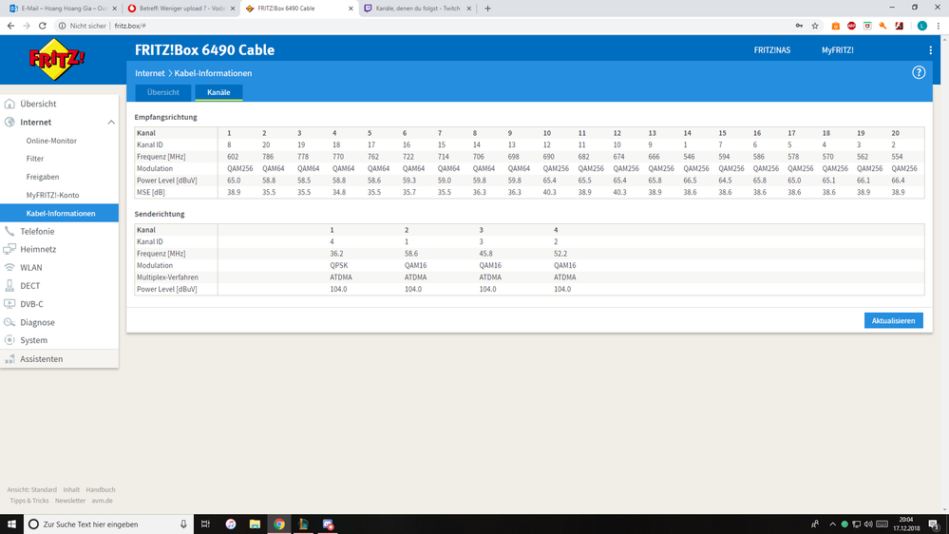
Task: Click the Flash downloader extension icon
Action: [900, 26]
